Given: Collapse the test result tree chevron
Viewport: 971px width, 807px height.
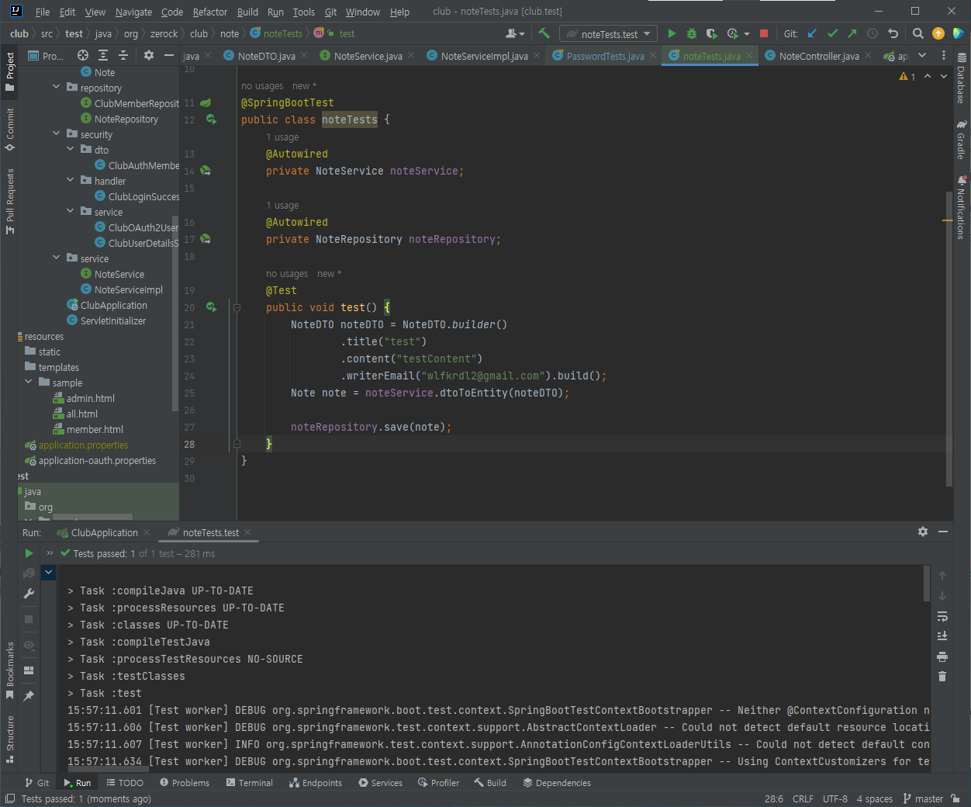Looking at the screenshot, I should [48, 573].
